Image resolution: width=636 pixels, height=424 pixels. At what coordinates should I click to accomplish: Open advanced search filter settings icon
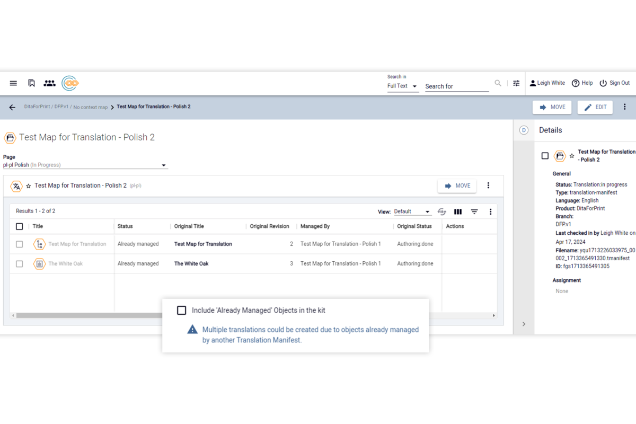[x=516, y=83]
